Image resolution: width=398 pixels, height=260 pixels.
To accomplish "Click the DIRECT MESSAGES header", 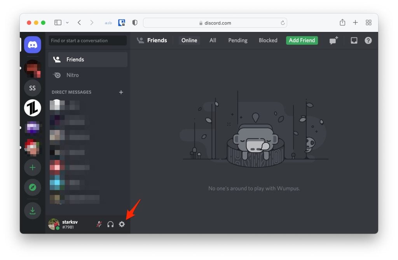I will pos(72,92).
